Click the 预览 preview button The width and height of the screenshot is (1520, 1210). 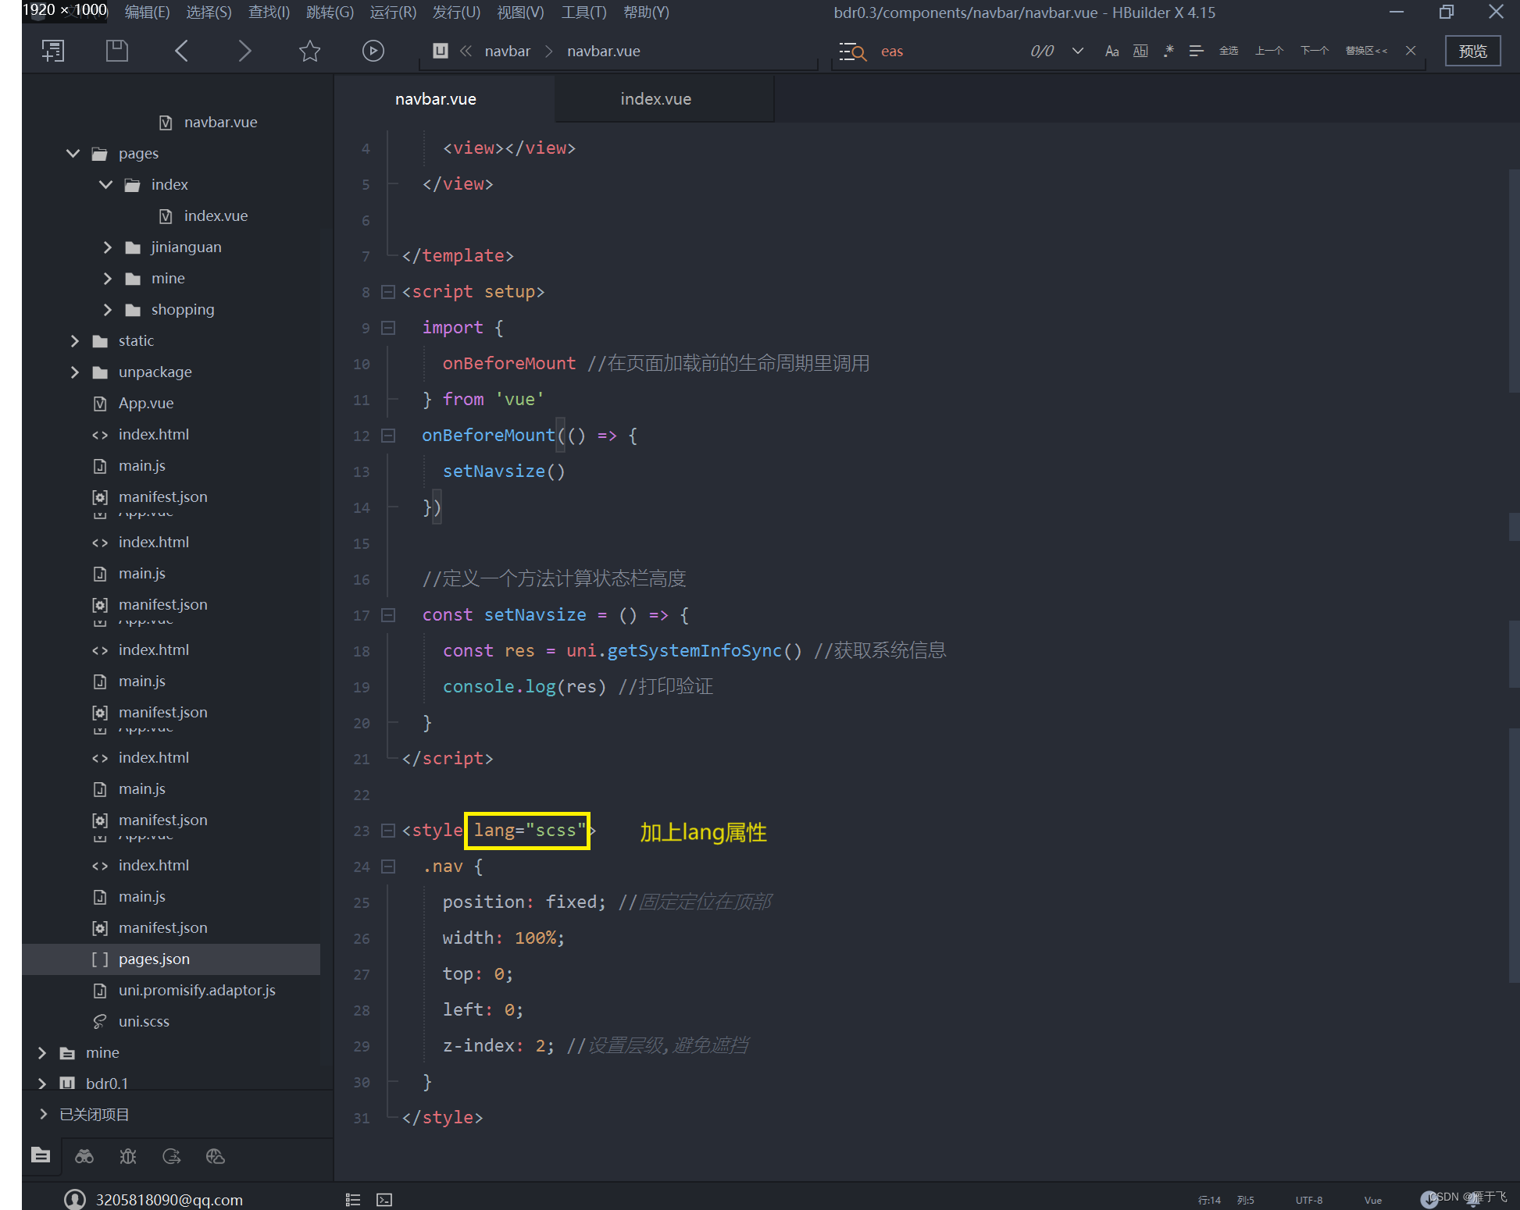(1472, 51)
